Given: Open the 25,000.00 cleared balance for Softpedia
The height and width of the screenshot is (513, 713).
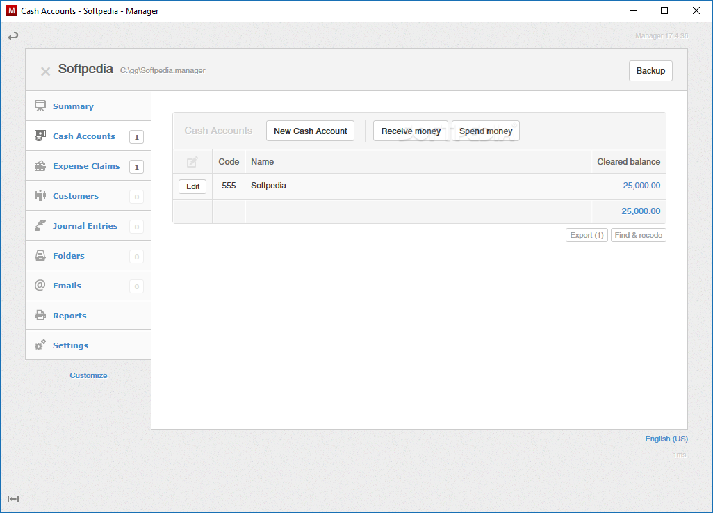Looking at the screenshot, I should pos(641,186).
